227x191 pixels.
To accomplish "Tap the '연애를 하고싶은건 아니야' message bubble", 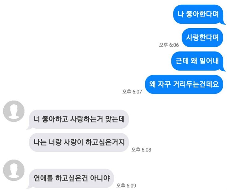I will pyautogui.click(x=71, y=178).
